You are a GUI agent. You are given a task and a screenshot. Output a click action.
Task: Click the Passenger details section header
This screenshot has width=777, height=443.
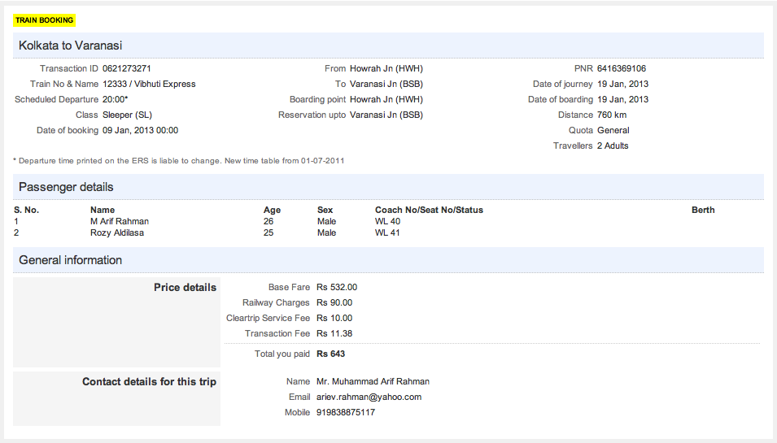(66, 187)
